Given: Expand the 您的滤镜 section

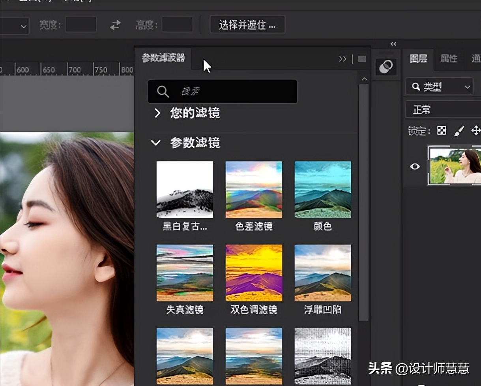Looking at the screenshot, I should click(x=157, y=113).
